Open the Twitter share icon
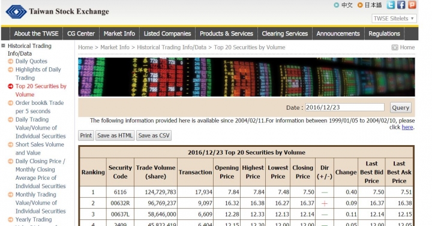 point(391,5)
